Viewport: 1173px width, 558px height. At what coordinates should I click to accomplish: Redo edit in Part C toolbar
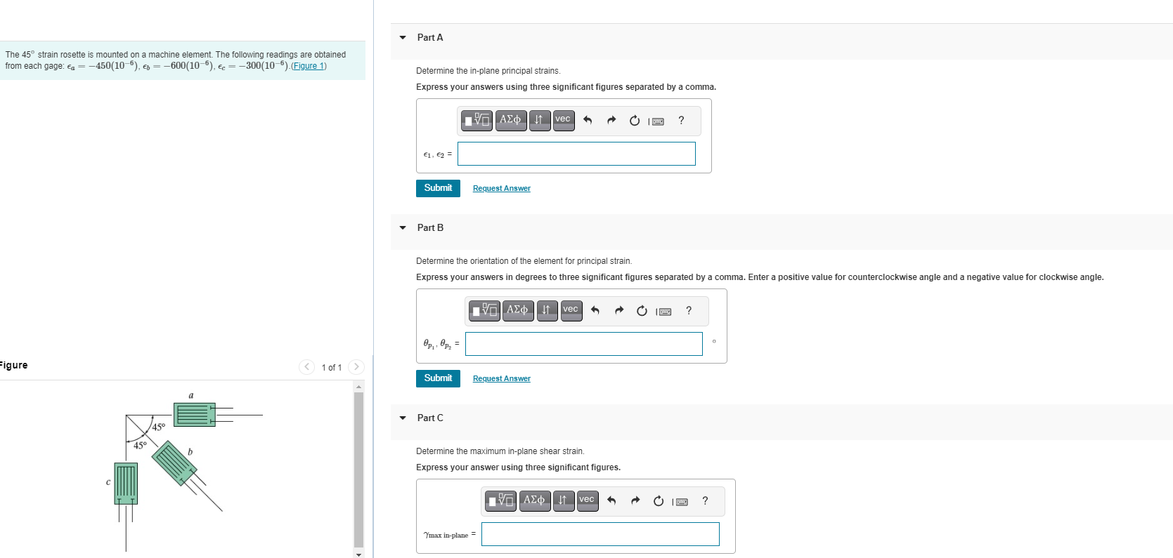coord(635,501)
